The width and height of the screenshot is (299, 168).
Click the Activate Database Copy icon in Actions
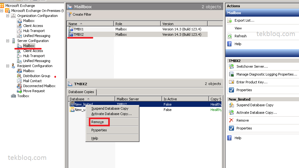pos(231,113)
